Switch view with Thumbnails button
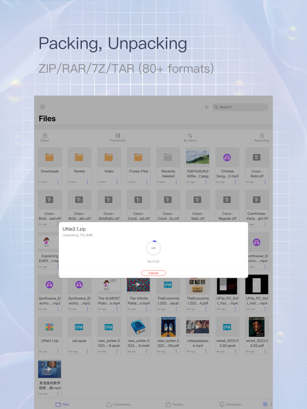Viewport: 307px width, 409px height. pos(118,138)
